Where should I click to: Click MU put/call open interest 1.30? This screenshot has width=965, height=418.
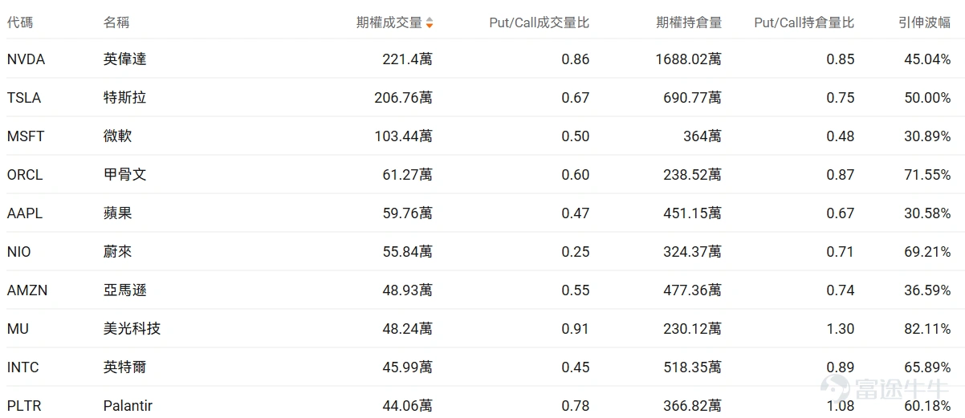pos(841,329)
